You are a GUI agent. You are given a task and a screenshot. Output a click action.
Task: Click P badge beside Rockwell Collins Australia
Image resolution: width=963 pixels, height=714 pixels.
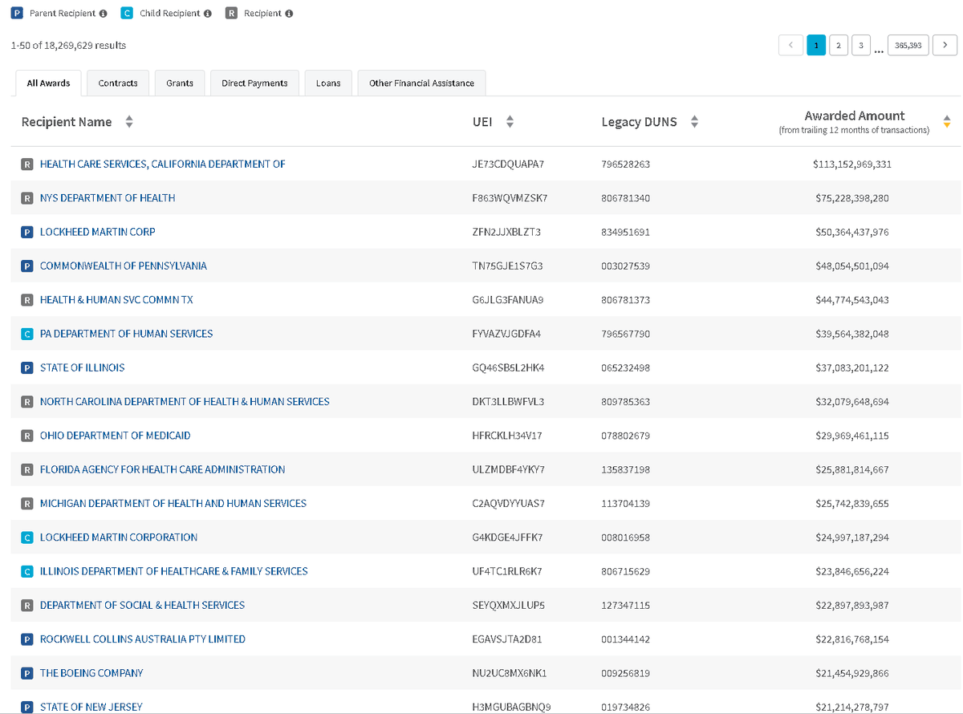26,639
